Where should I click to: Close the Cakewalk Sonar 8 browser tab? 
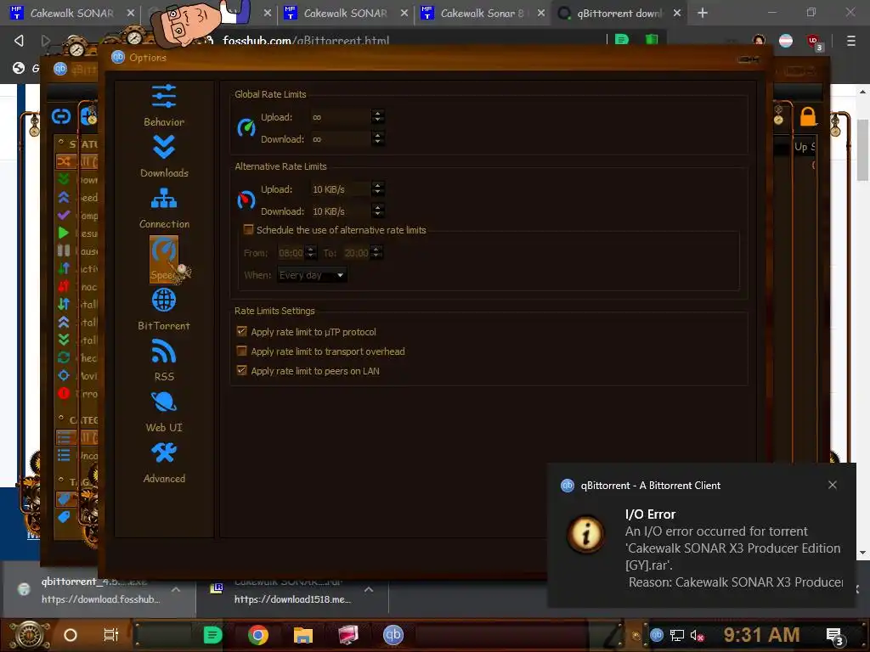pos(541,13)
